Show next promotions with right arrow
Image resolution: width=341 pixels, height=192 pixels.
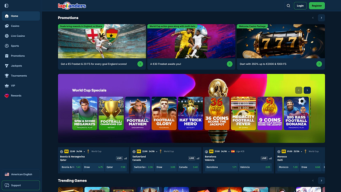pyautogui.click(x=321, y=18)
